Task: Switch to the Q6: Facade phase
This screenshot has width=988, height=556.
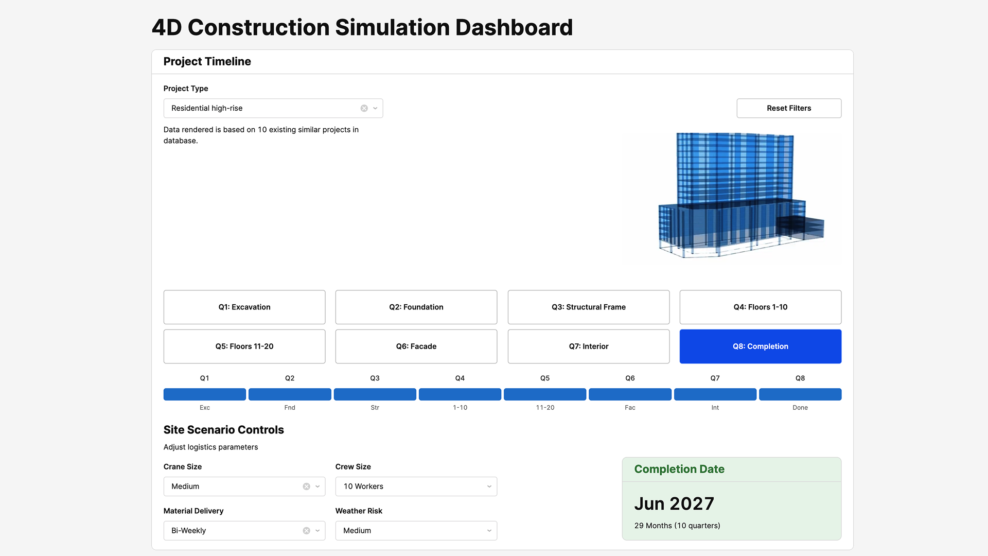Action: pos(416,346)
